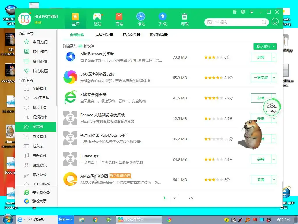Switch to 双核浏览器 tab
298x224 pixels.
point(132,35)
